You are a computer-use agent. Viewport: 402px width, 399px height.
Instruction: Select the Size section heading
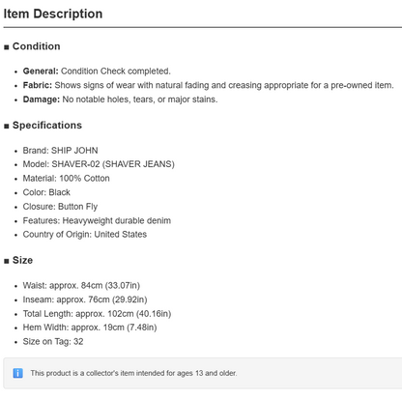coord(22,260)
